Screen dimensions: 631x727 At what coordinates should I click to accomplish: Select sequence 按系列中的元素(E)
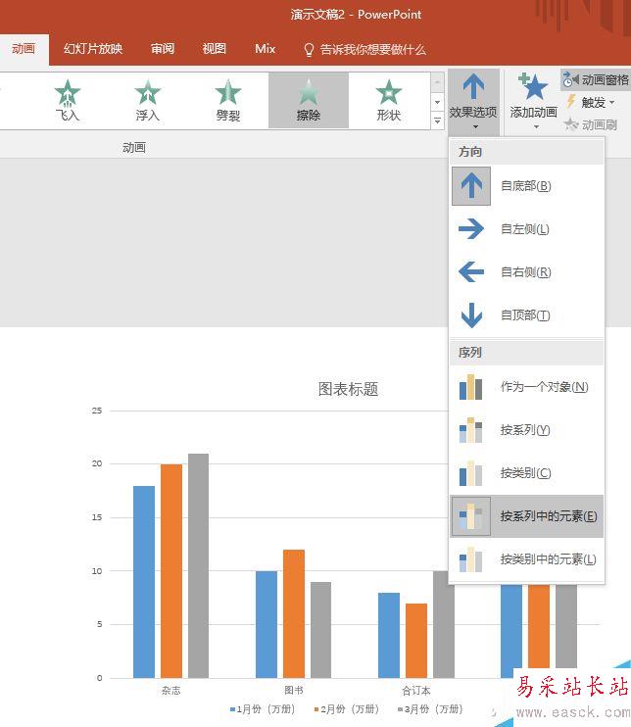pos(527,516)
